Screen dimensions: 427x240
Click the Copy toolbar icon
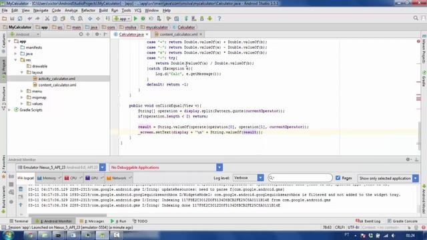[x=55, y=19]
